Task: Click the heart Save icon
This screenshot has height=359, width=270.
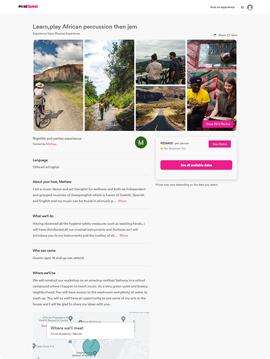Action: pyautogui.click(x=228, y=35)
